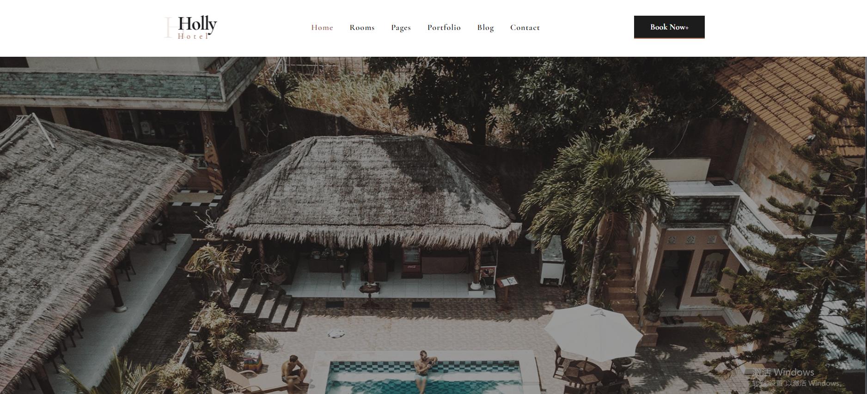
Task: Click the Book Now+ button
Action: tap(669, 27)
